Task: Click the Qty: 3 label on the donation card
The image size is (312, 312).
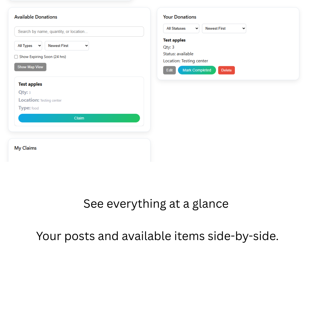Action: pyautogui.click(x=24, y=92)
